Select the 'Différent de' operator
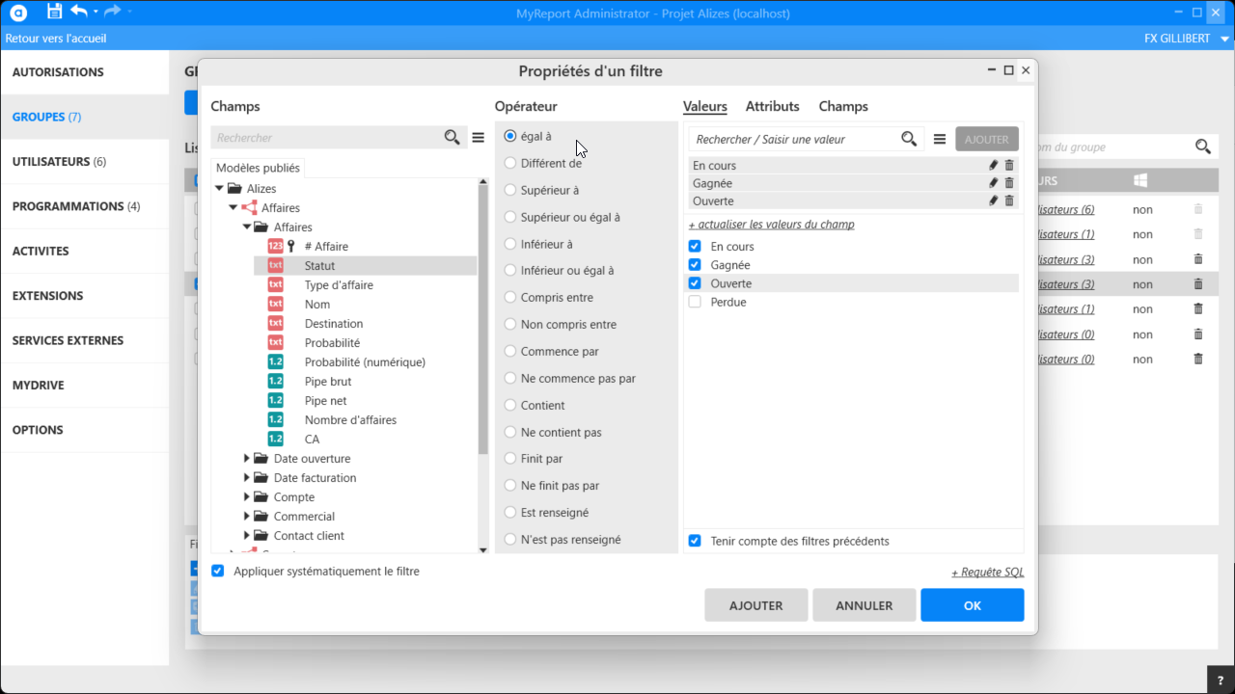Image resolution: width=1235 pixels, height=694 pixels. pyautogui.click(x=510, y=164)
